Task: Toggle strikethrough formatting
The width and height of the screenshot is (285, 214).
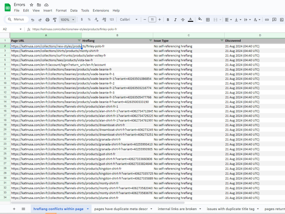Action: tap(183, 20)
